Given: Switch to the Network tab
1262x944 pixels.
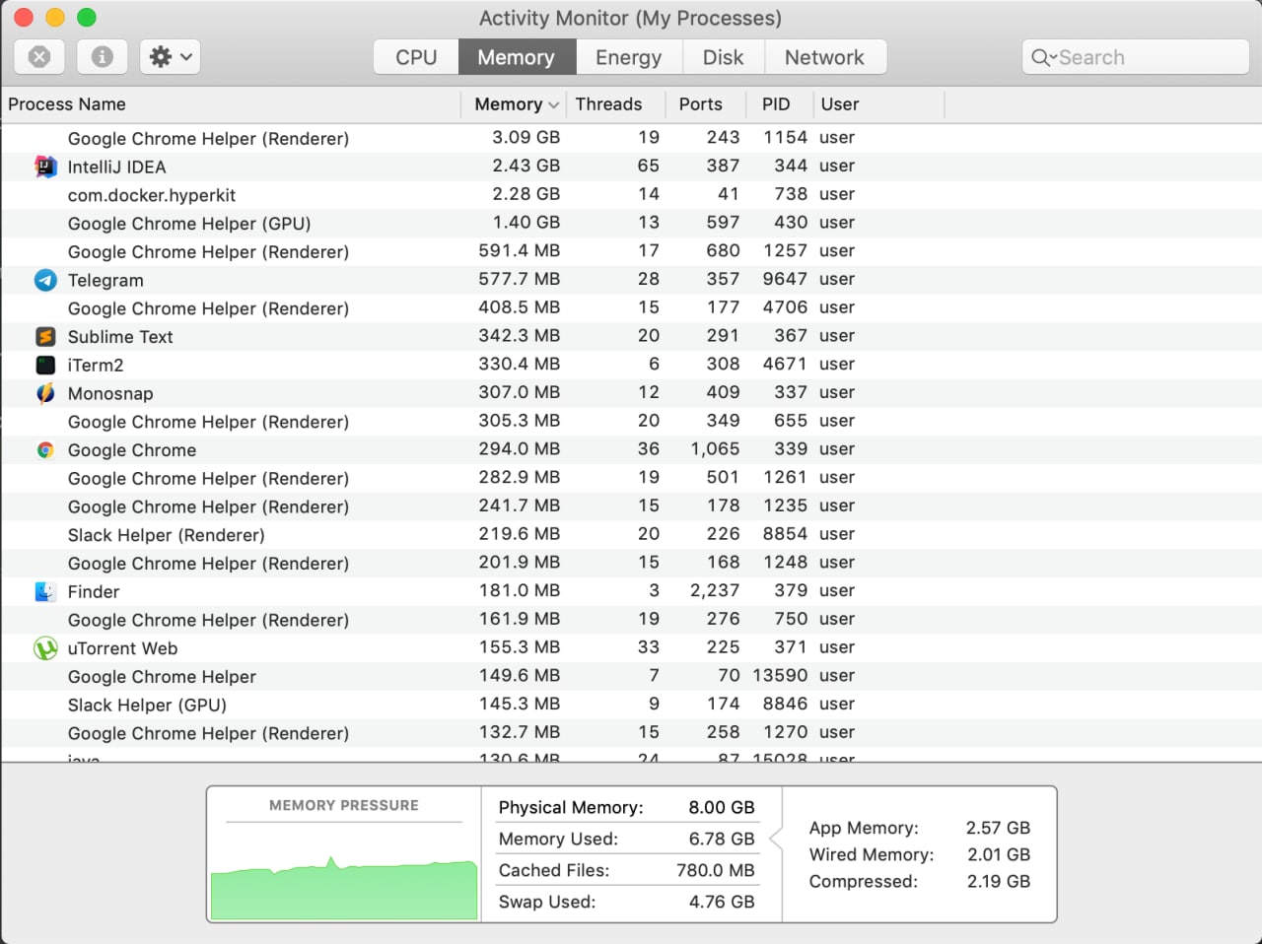Looking at the screenshot, I should coord(824,57).
